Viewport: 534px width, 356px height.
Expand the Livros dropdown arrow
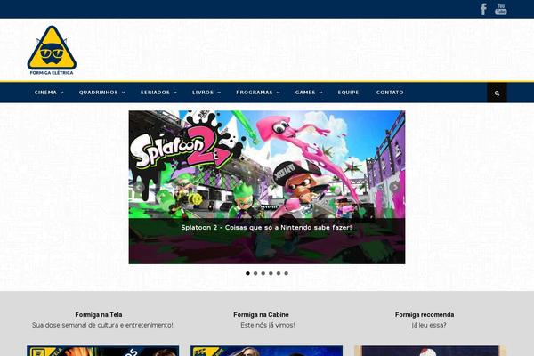219,93
